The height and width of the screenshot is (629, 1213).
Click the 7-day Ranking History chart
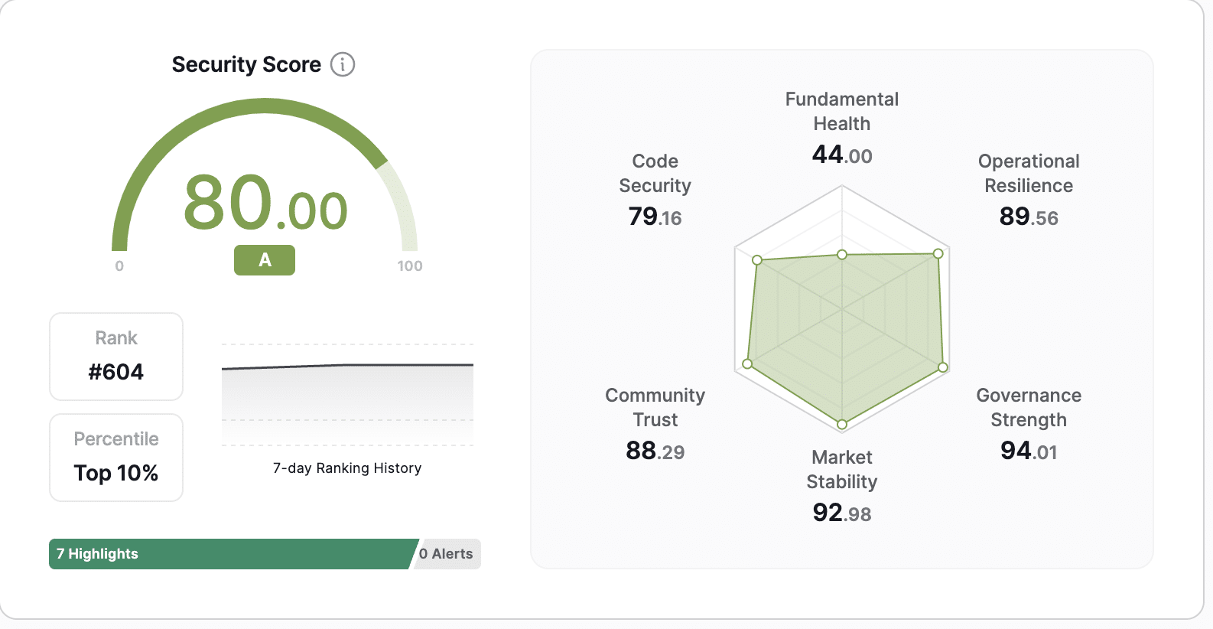(x=347, y=395)
